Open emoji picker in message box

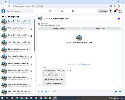tap(116, 92)
